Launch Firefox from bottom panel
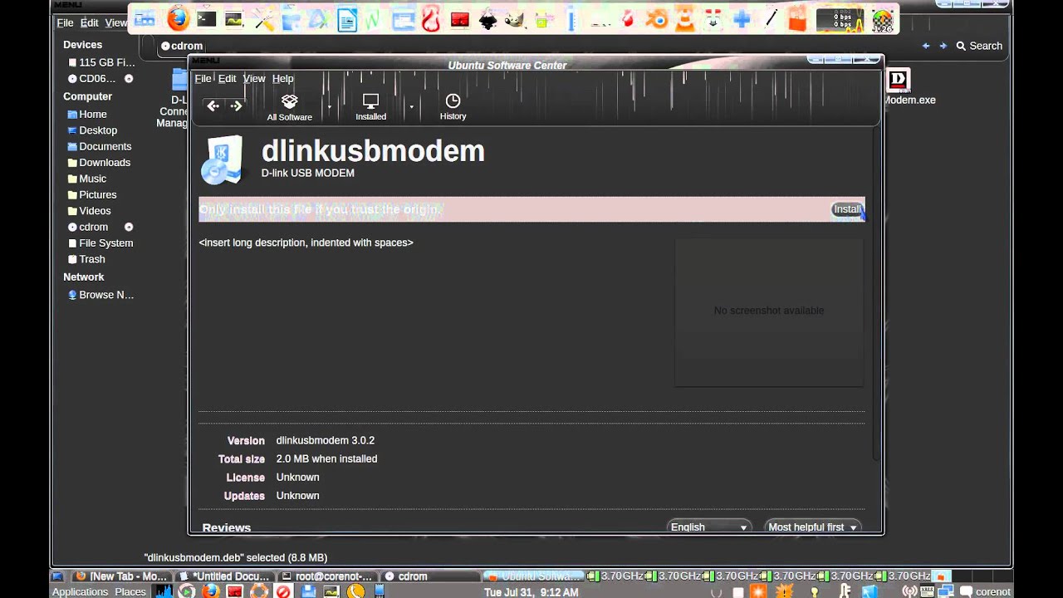The width and height of the screenshot is (1063, 598). point(210,591)
